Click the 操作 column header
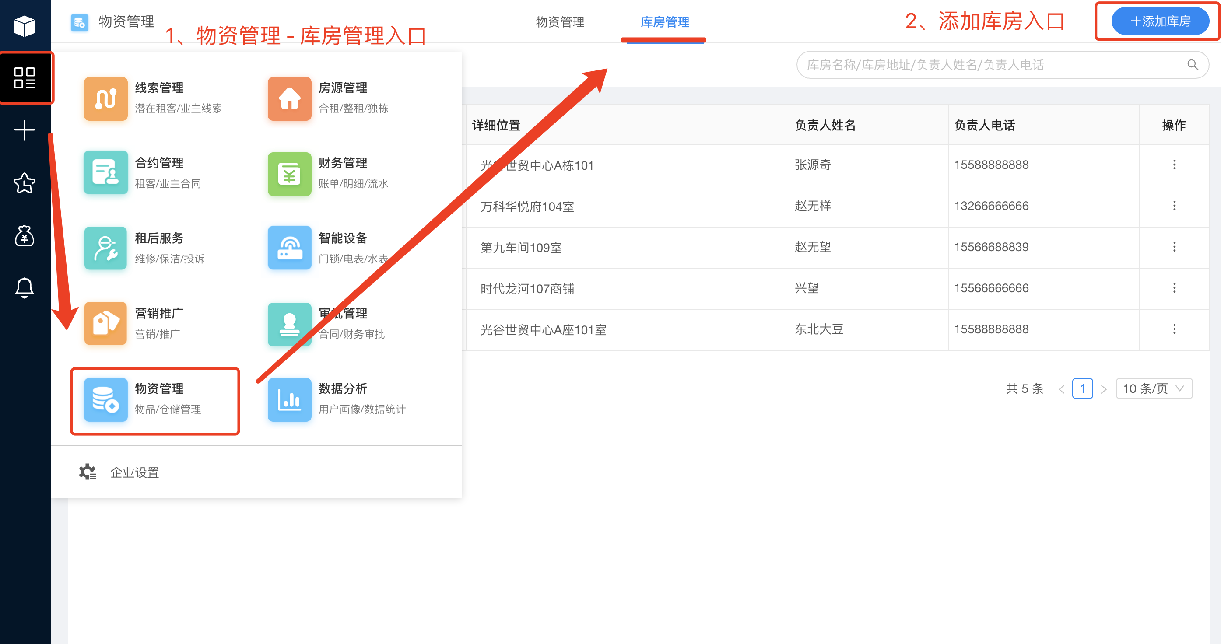 point(1174,125)
